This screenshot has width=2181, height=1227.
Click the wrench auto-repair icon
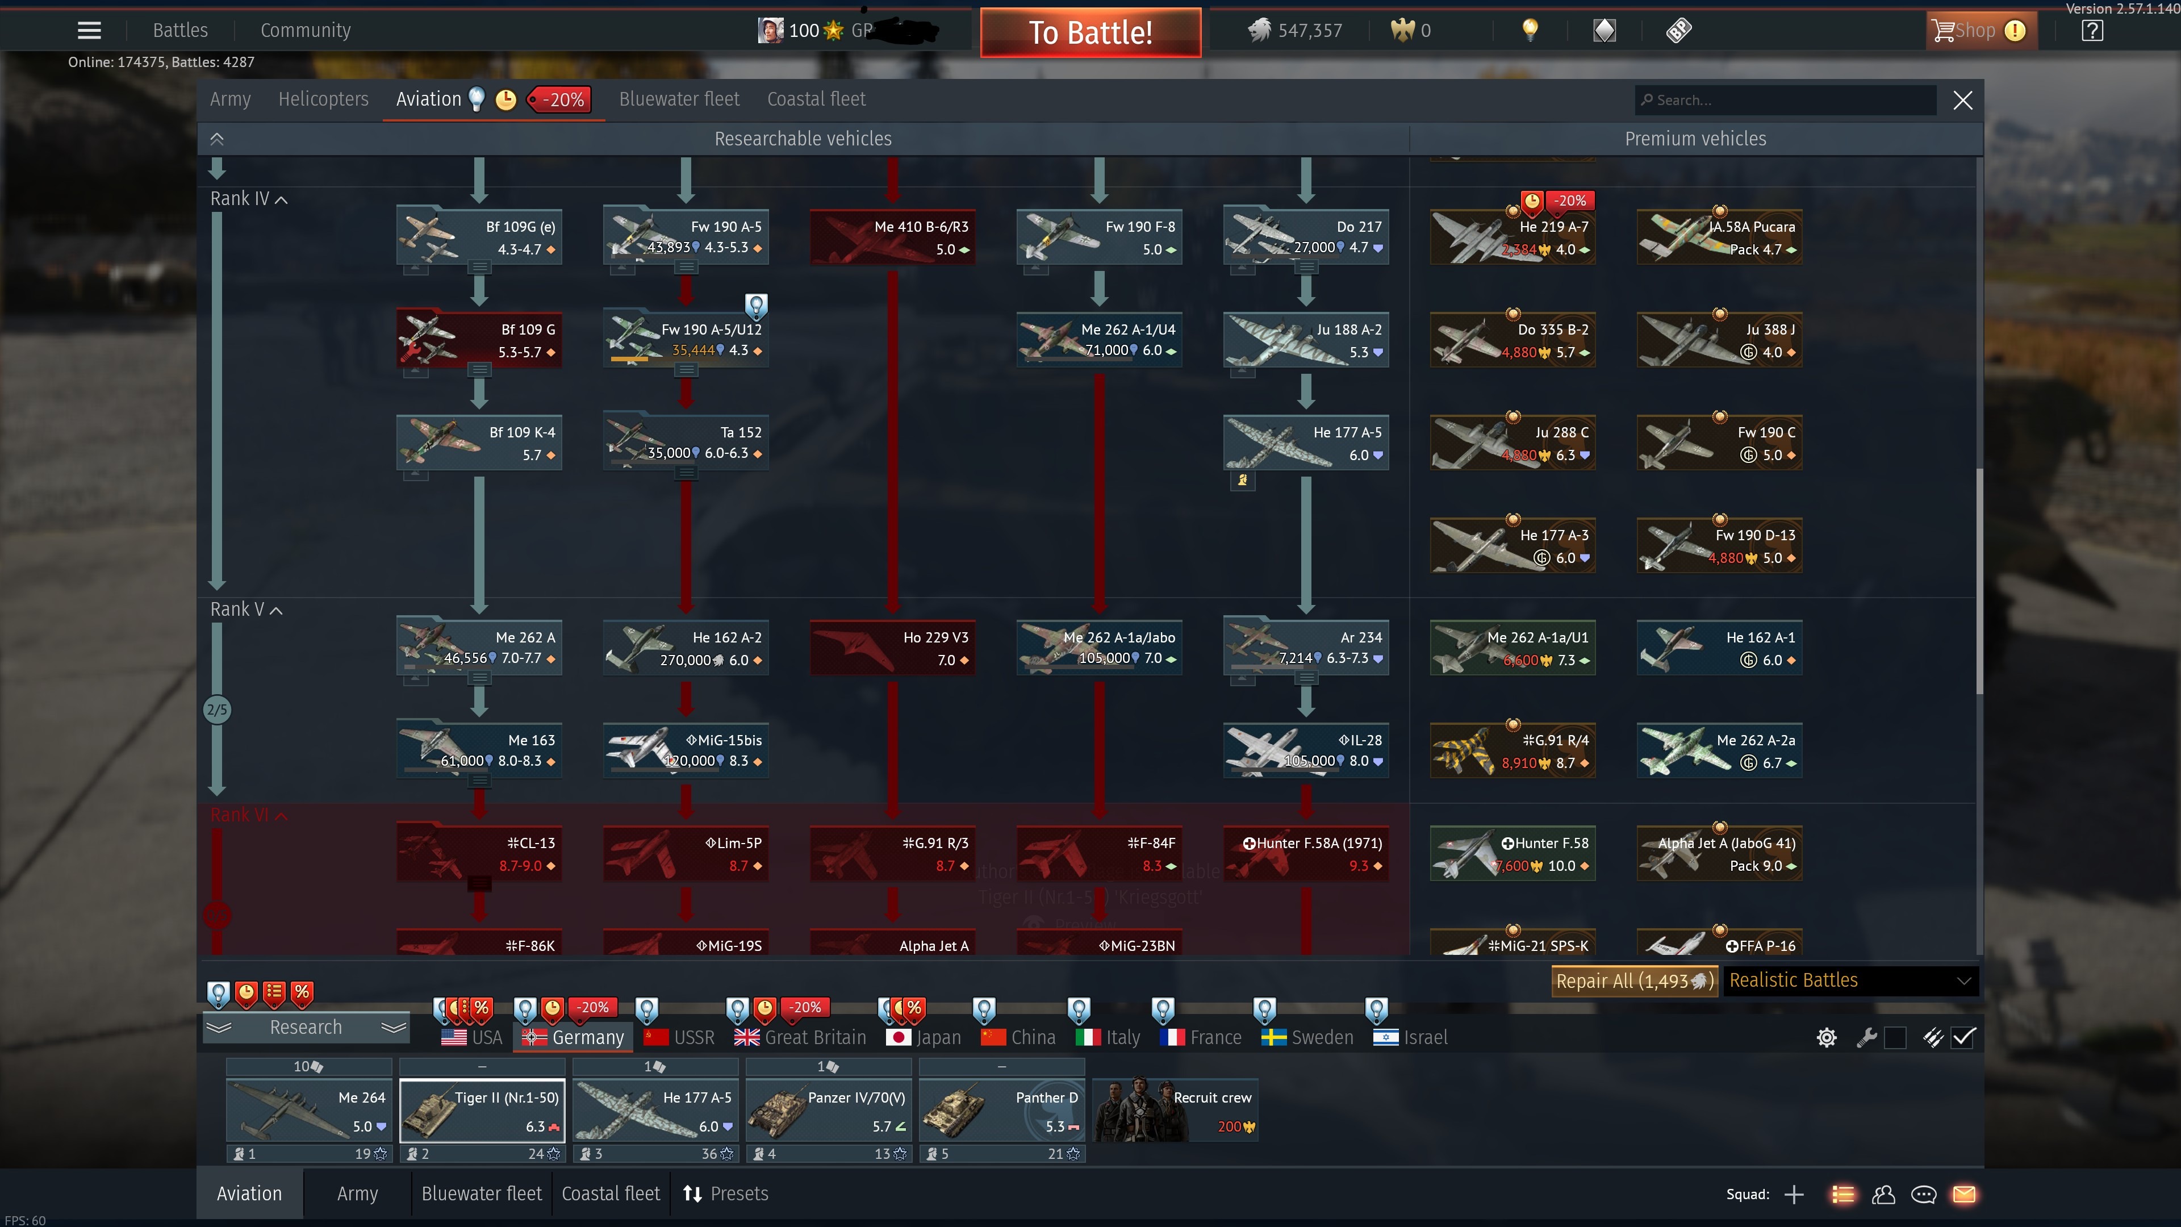(1866, 1037)
